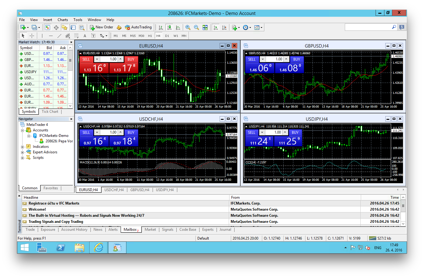The height and width of the screenshot is (278, 424).
Task: Select the Horizontal Line drawing tool
Action: (x=51, y=36)
